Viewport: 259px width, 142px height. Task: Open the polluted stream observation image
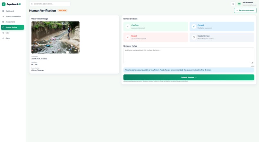tap(55, 37)
